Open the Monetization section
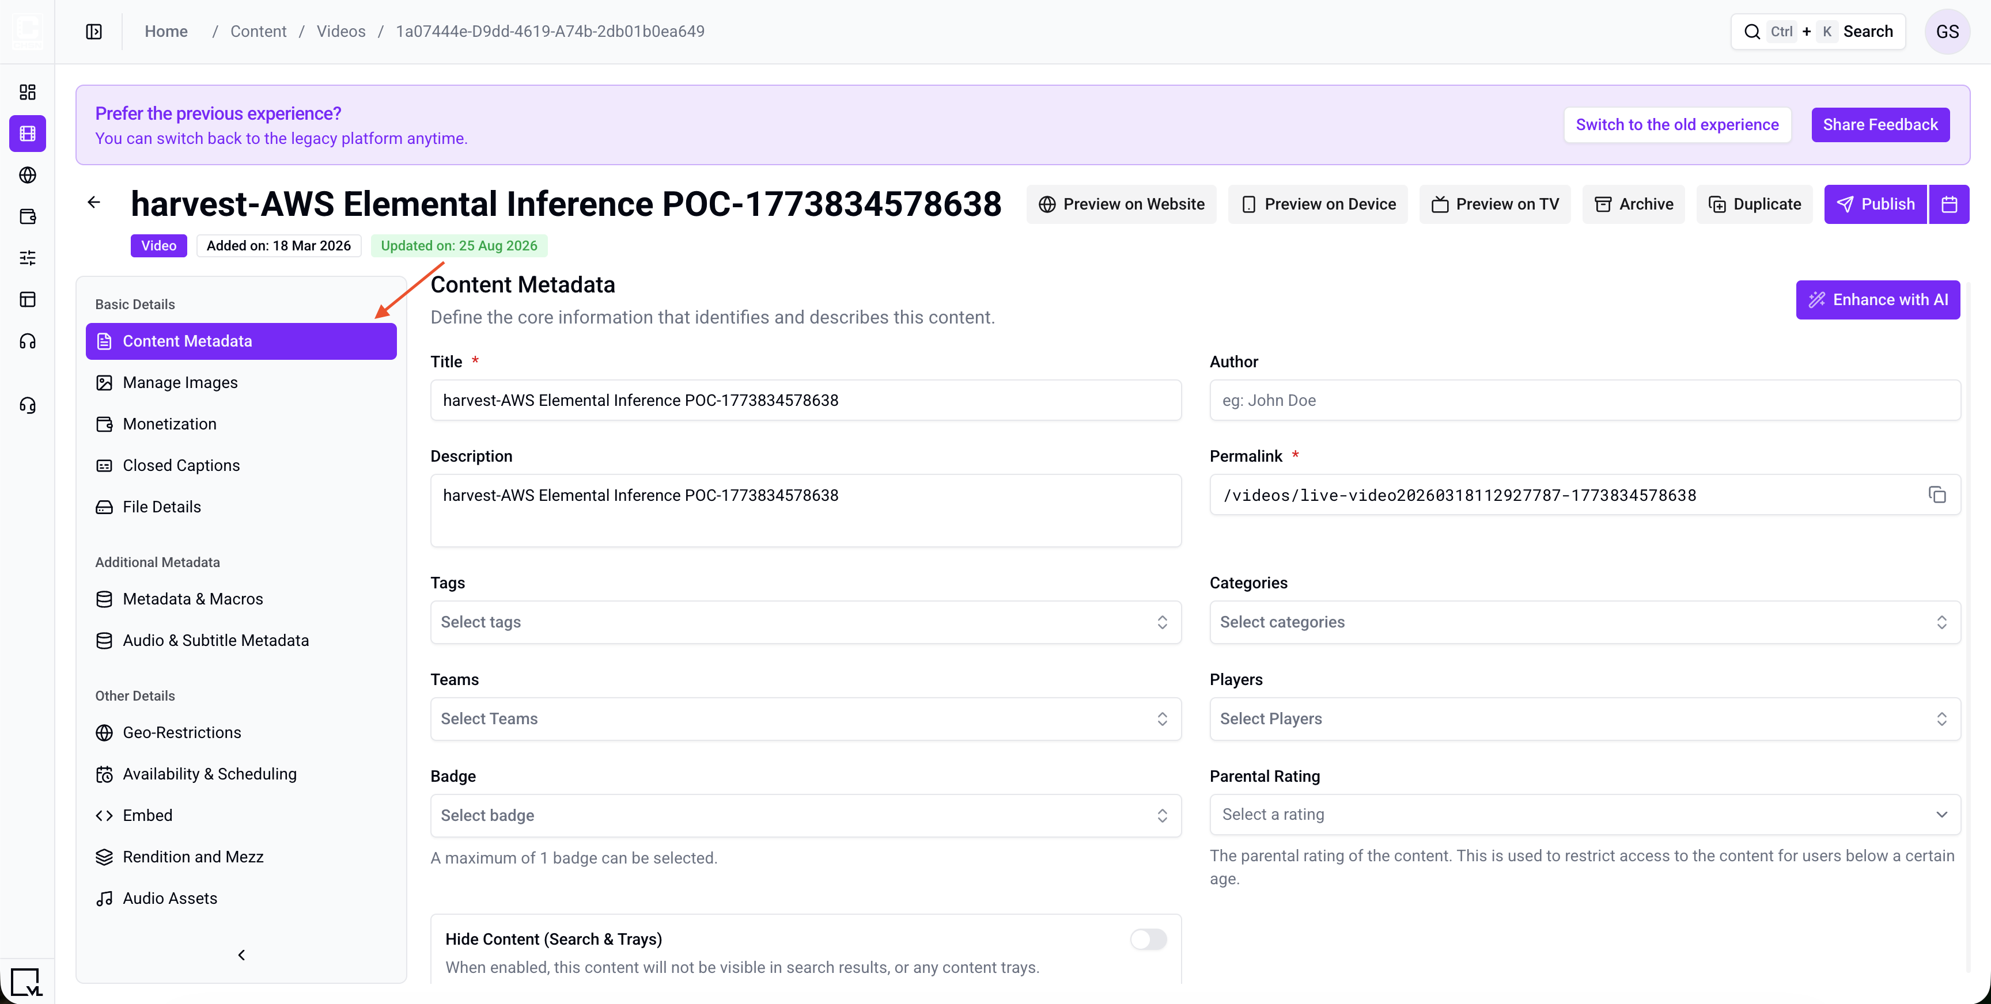The image size is (1991, 1004). point(241,424)
